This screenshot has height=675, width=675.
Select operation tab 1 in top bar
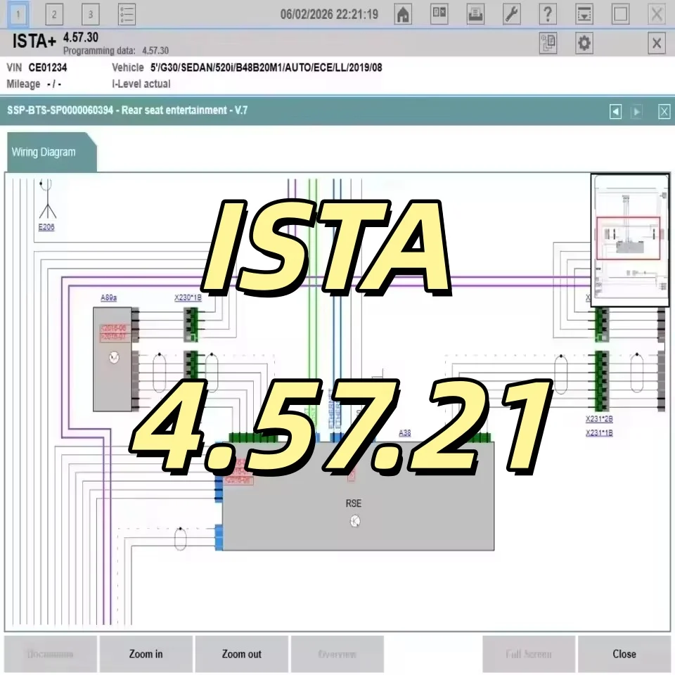coord(18,14)
